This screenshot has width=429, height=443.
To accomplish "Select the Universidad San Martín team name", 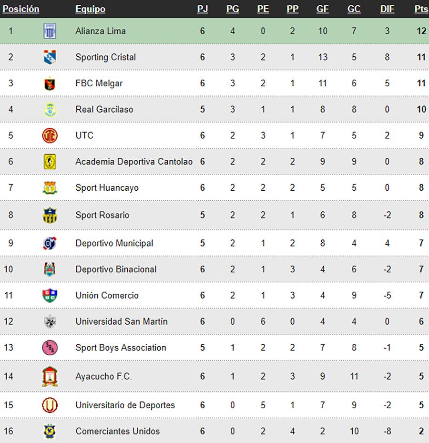I will pyautogui.click(x=122, y=321).
